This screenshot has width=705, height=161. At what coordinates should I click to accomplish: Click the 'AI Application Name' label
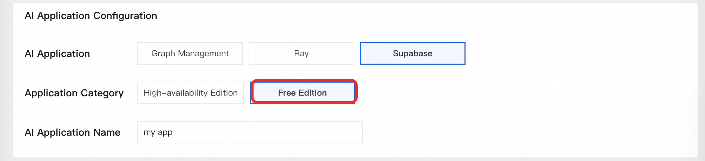[73, 133]
